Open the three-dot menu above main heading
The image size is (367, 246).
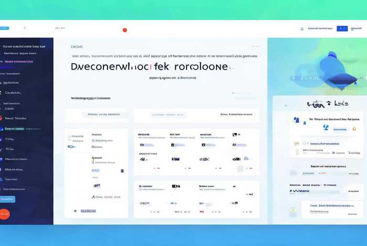pyautogui.click(x=255, y=47)
